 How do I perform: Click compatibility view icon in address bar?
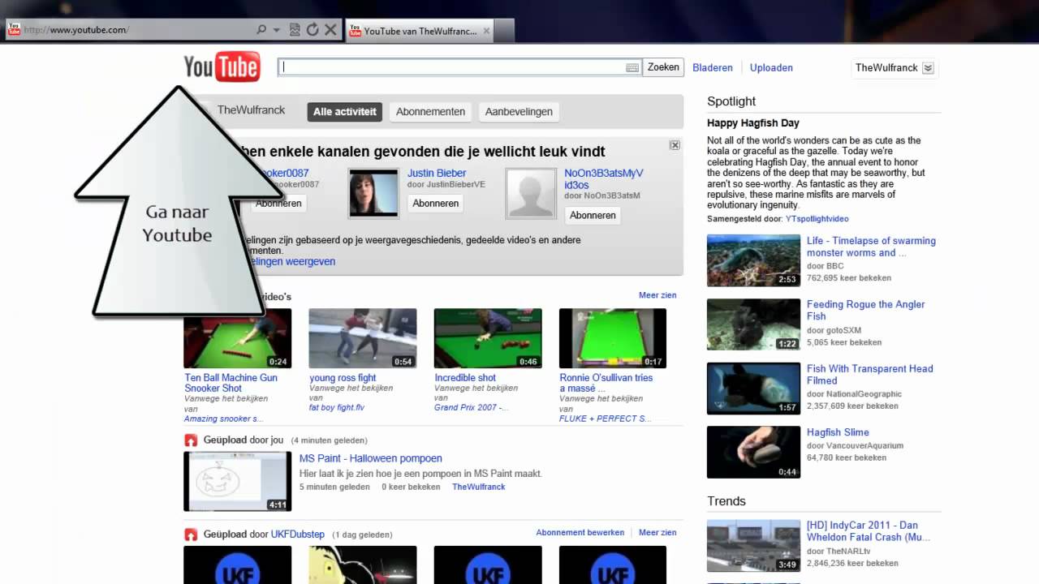(295, 30)
